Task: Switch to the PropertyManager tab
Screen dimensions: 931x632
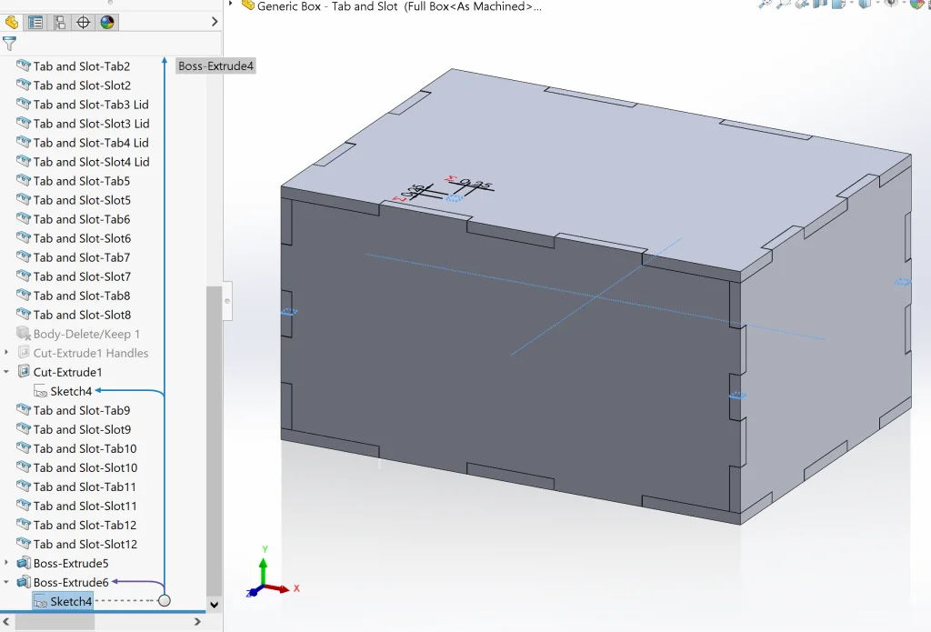Action: point(35,23)
